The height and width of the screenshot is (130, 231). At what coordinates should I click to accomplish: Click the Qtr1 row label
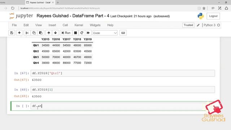[36, 45]
